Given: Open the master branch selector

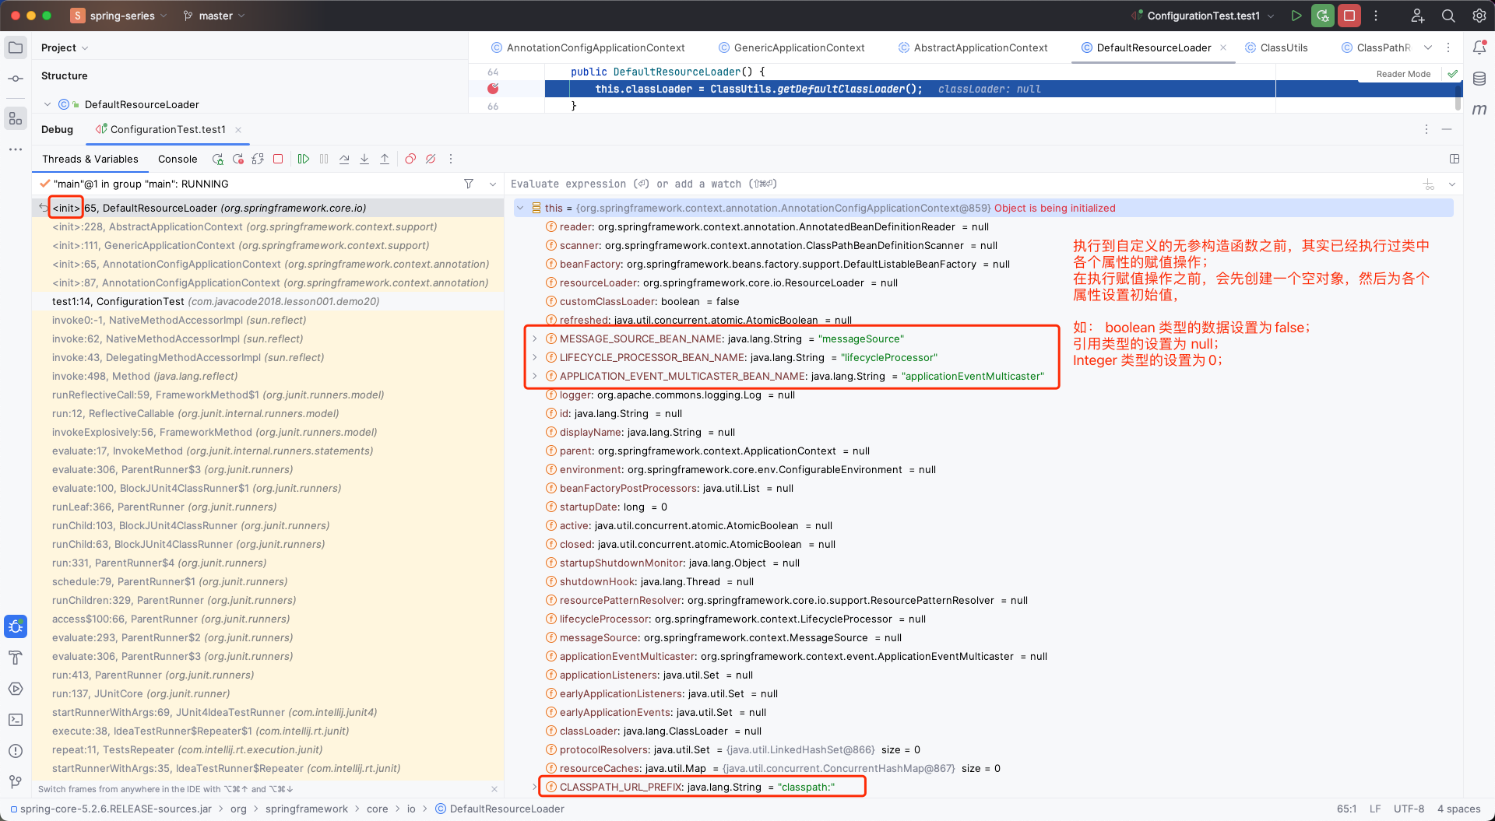Looking at the screenshot, I should (215, 16).
